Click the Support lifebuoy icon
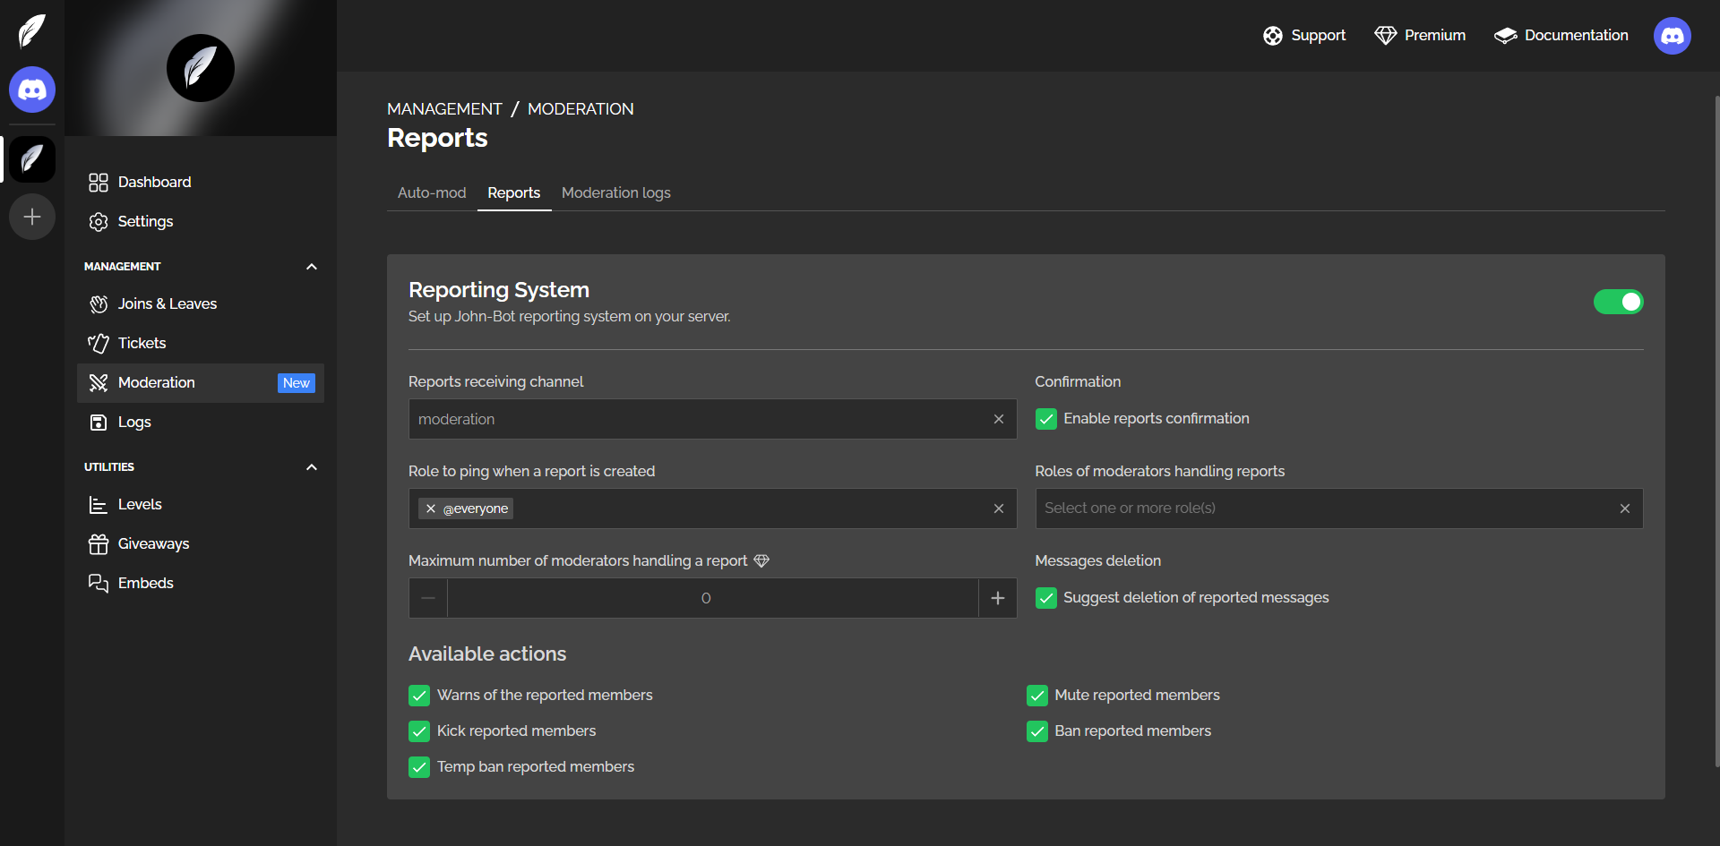The width and height of the screenshot is (1720, 846). [x=1273, y=36]
